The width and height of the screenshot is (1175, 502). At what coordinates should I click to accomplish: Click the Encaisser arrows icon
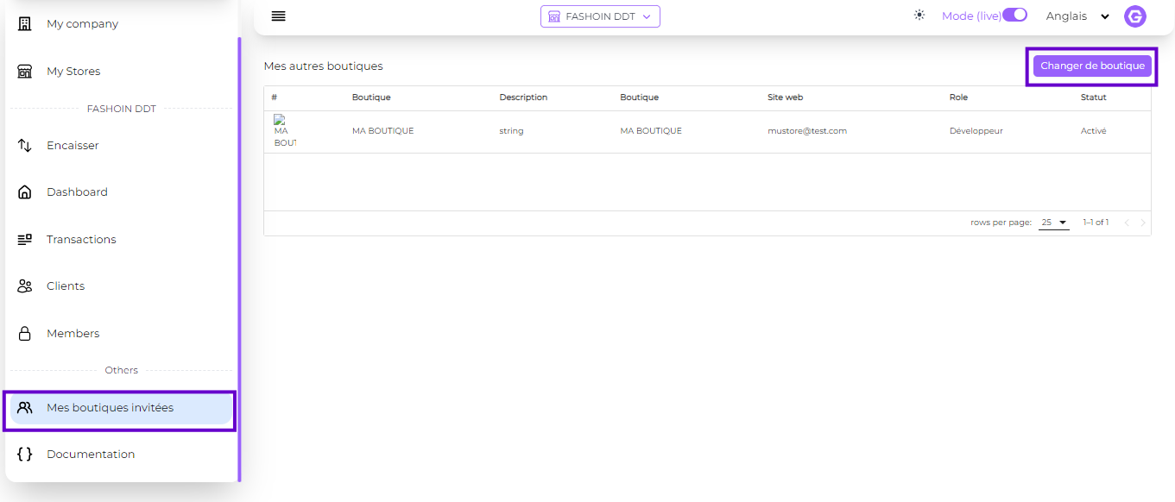click(25, 146)
